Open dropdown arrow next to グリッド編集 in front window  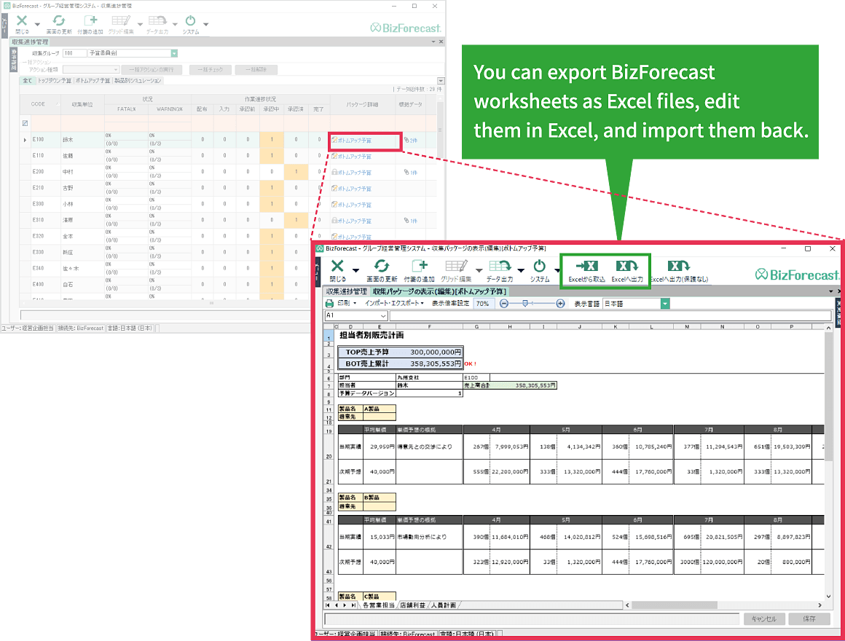479,270
